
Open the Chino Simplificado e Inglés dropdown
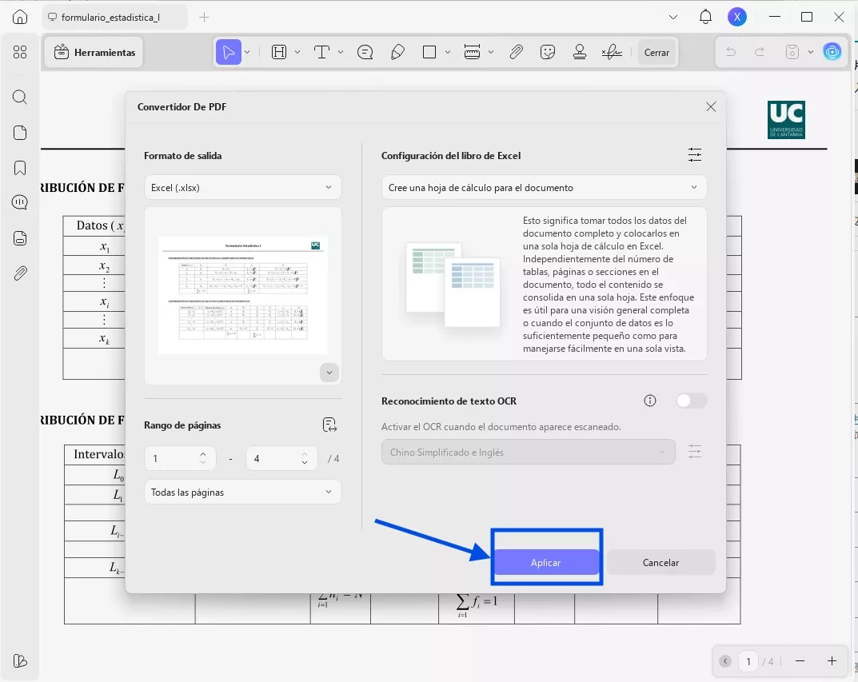(528, 453)
